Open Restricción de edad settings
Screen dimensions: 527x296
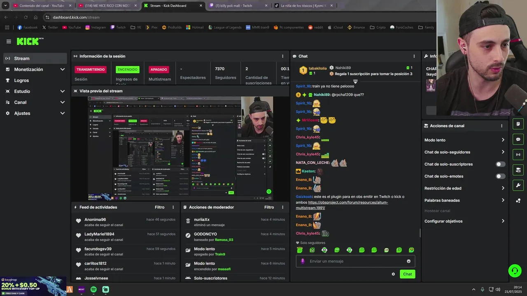[x=464, y=188]
